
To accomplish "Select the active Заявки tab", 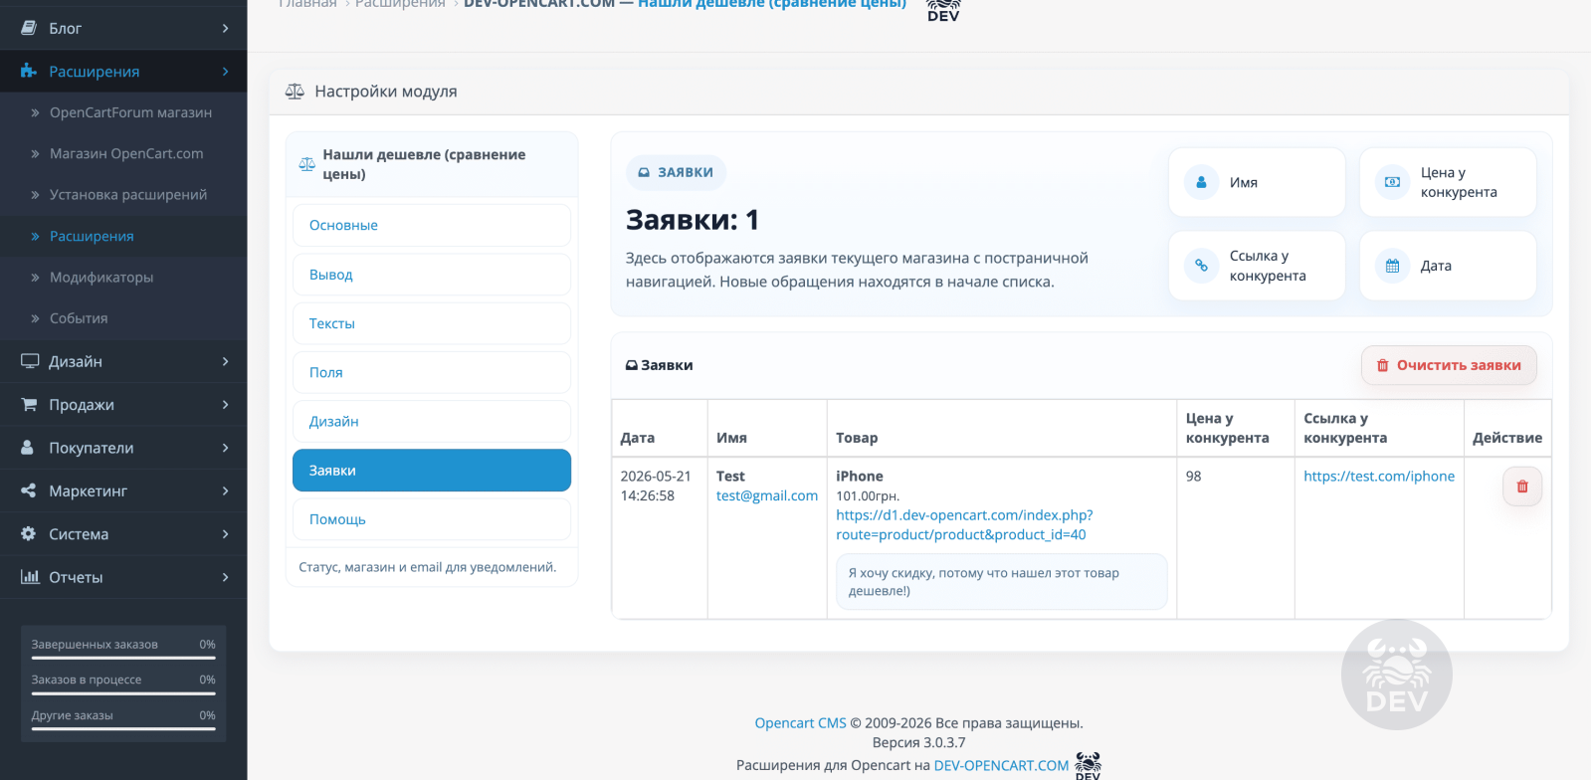I will [x=432, y=471].
